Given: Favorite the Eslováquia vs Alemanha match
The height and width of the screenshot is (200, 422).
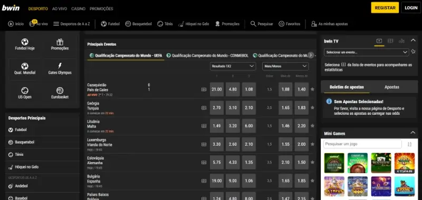Looking at the screenshot, I should (312, 162).
